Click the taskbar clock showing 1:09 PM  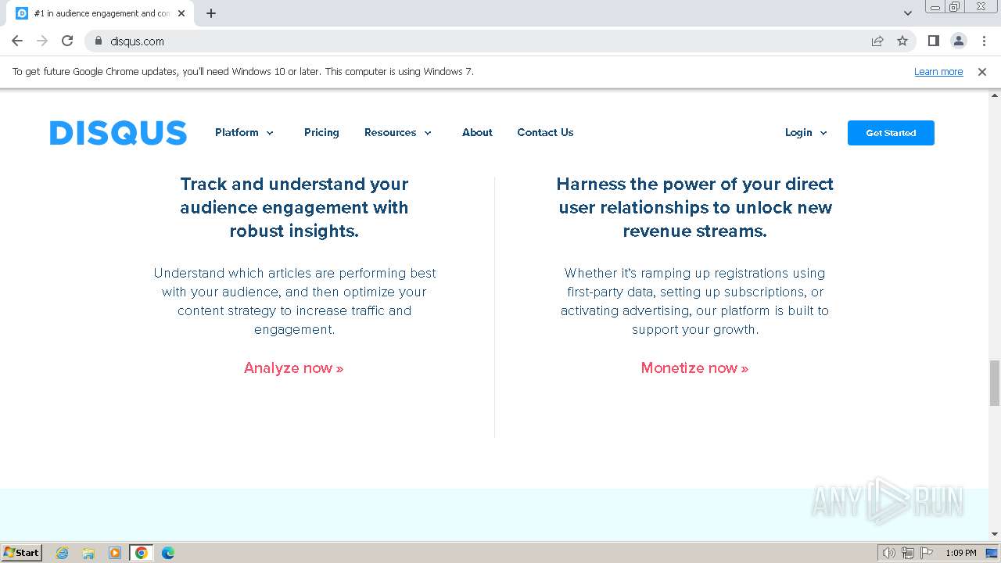click(961, 553)
